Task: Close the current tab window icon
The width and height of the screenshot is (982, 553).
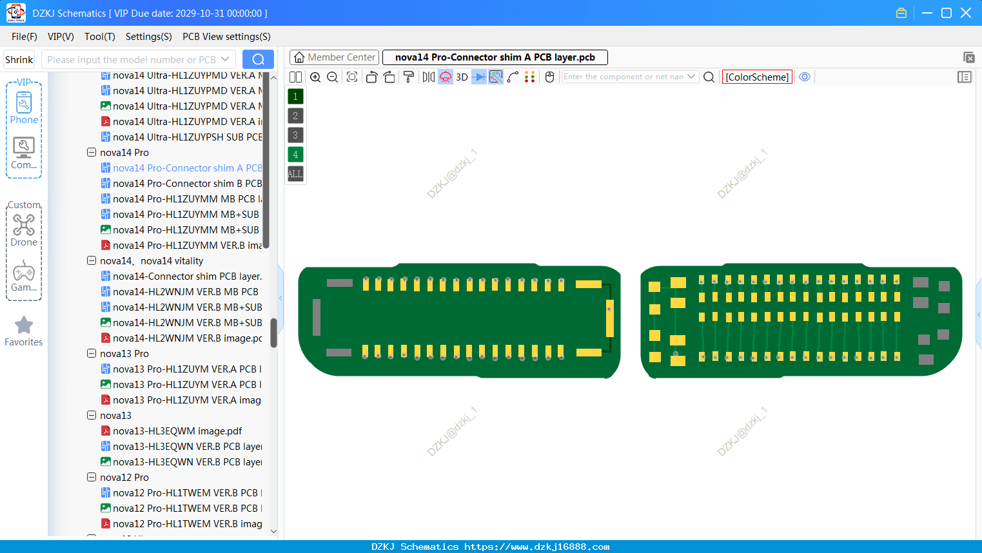Action: tap(968, 57)
